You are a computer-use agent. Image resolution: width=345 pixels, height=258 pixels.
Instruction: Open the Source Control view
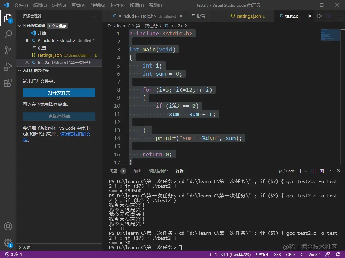(8, 50)
